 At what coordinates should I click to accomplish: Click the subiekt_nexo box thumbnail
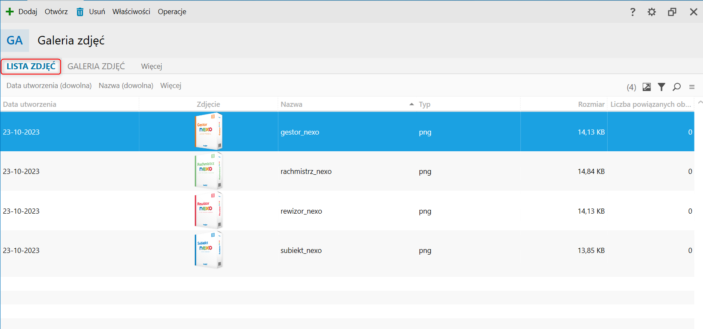[x=209, y=250]
